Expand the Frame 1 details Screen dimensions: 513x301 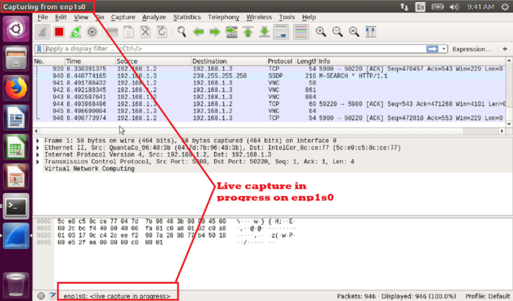38,141
